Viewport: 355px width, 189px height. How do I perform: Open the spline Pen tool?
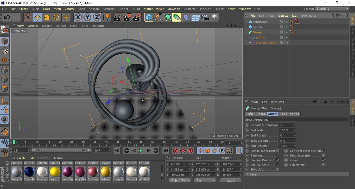point(158,17)
